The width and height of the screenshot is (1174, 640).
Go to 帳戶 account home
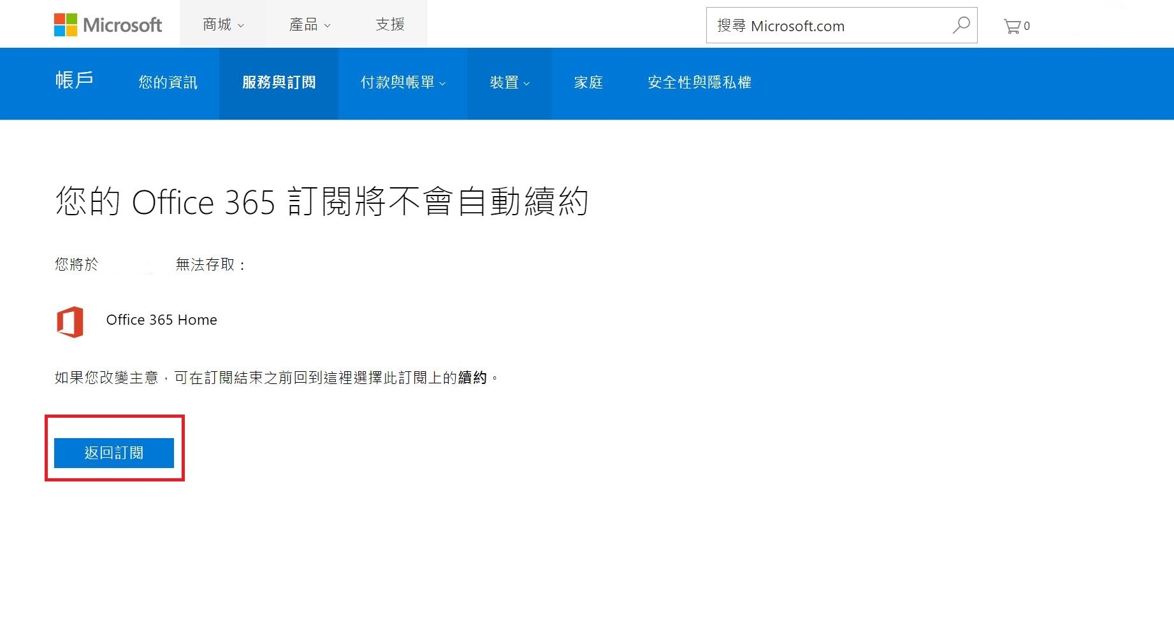pyautogui.click(x=74, y=80)
